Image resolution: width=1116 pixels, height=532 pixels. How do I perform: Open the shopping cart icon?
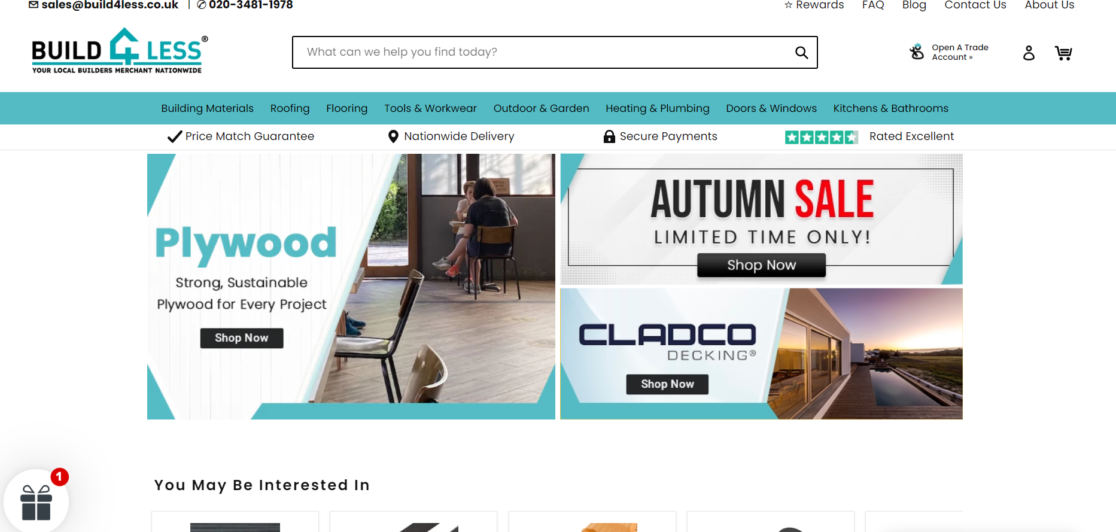(1063, 53)
